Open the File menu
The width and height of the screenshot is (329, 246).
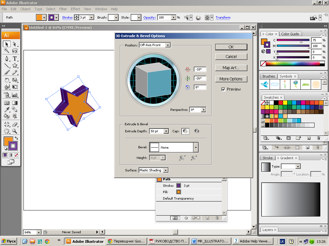tap(4, 9)
